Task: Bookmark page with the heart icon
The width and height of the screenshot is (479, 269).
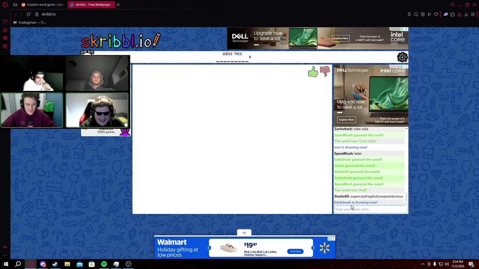Action: tap(436, 14)
